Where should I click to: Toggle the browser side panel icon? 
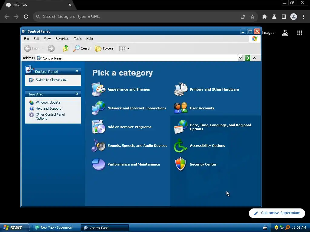[284, 17]
